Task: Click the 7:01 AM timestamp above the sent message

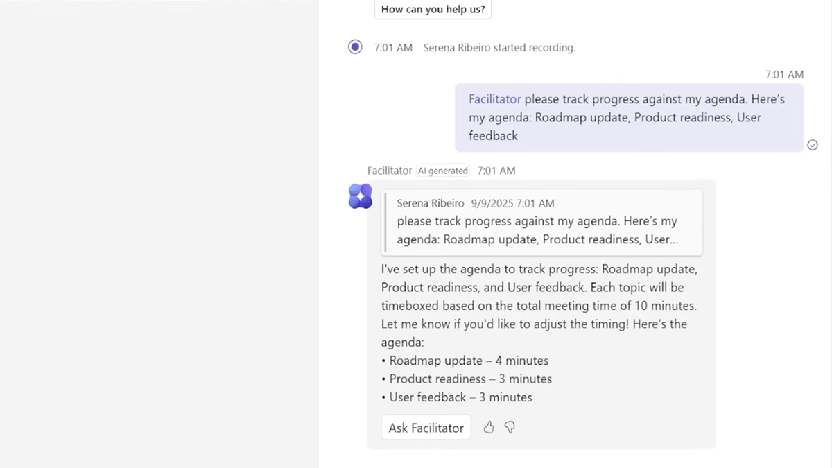Action: click(x=784, y=74)
